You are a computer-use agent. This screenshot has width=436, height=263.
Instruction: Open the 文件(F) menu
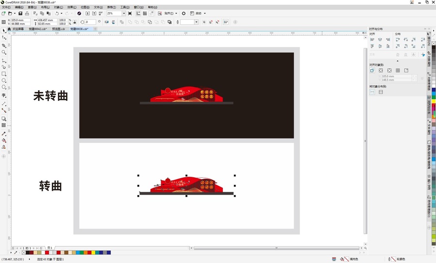[x=6, y=7]
